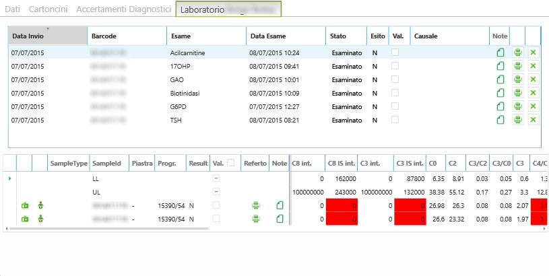Toggle the LL row Val. minus box
Image resolution: width=549 pixels, height=276 pixels.
216,178
